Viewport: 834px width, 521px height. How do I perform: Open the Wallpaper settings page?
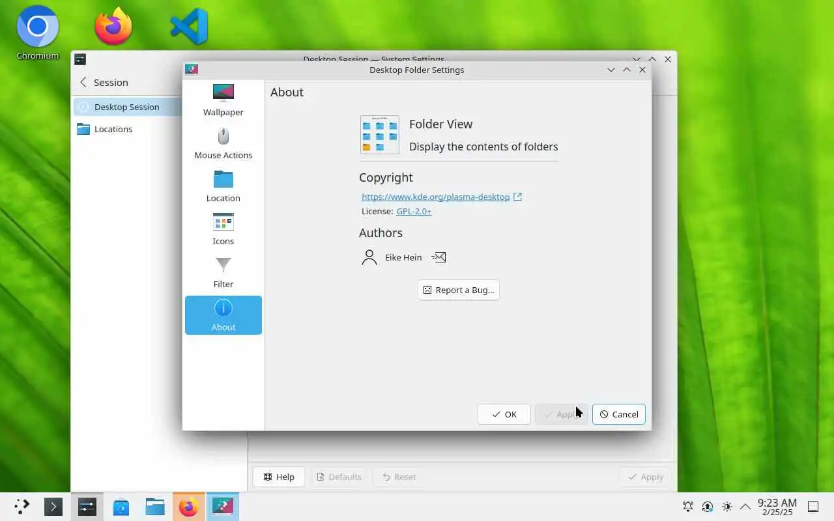[x=223, y=100]
